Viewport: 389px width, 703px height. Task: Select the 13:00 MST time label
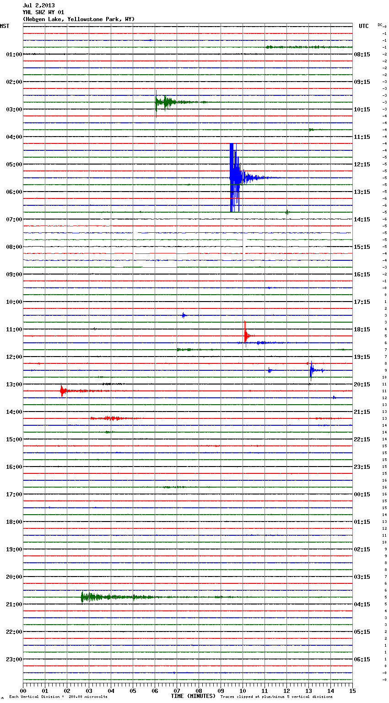click(x=14, y=384)
